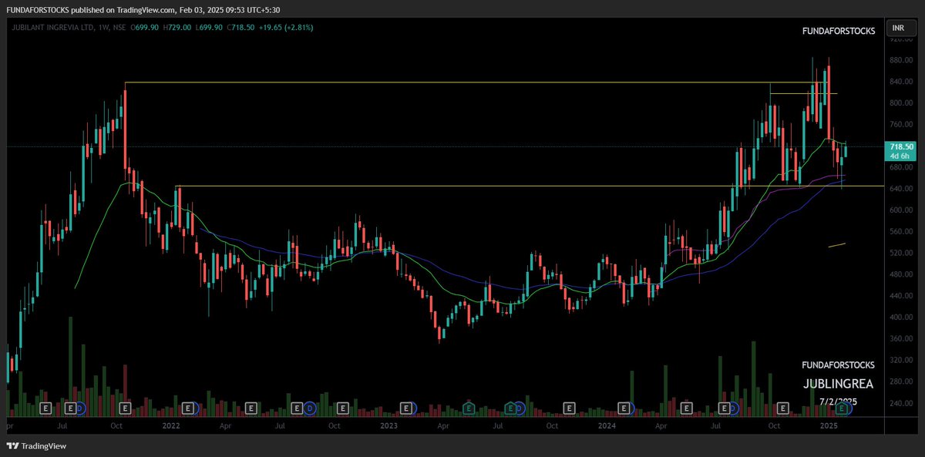Open the green earnings marker from July 2023
This screenshot has height=457, width=925.
click(509, 407)
